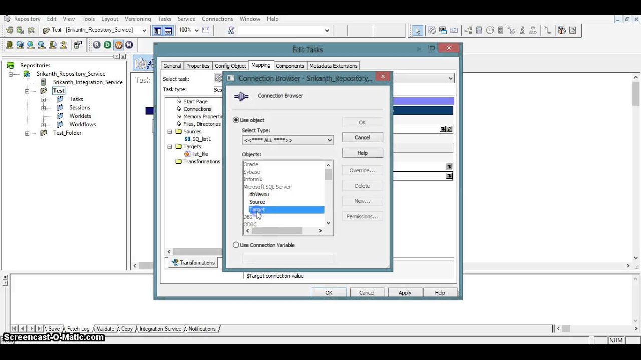This screenshot has height=360, width=641.
Task: Collapse the Targets folder in Edit Tasks
Action: [x=170, y=147]
